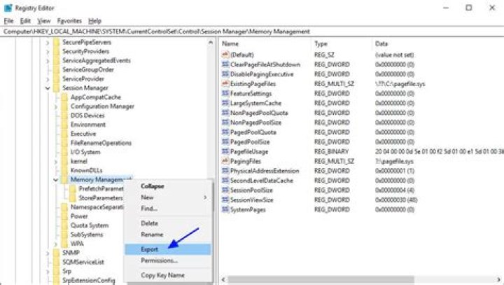
Task: Click the Session Manager folder icon
Action: (x=57, y=88)
